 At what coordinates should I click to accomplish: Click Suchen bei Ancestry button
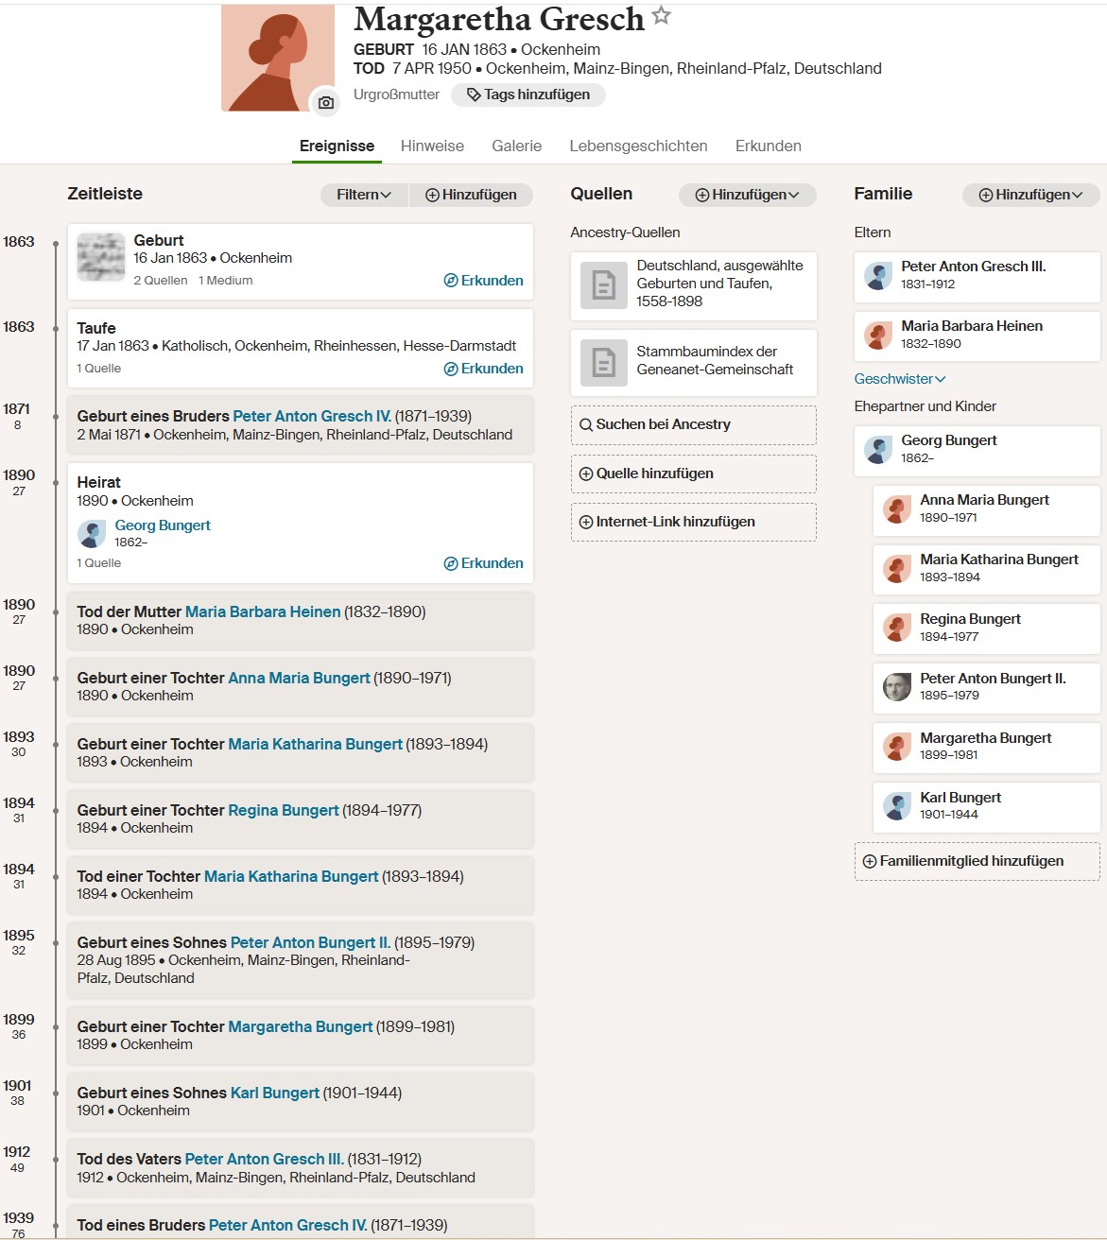[693, 424]
